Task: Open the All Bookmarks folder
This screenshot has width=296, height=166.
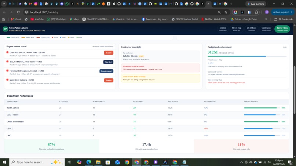Action: pos(284,19)
